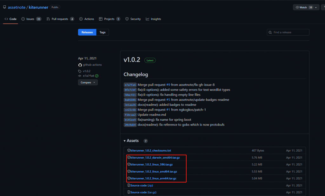Open the Compare dropdown
The width and height of the screenshot is (325, 196).
point(88,82)
